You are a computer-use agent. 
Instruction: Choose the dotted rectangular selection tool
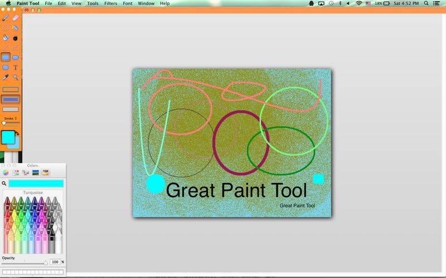[6, 27]
